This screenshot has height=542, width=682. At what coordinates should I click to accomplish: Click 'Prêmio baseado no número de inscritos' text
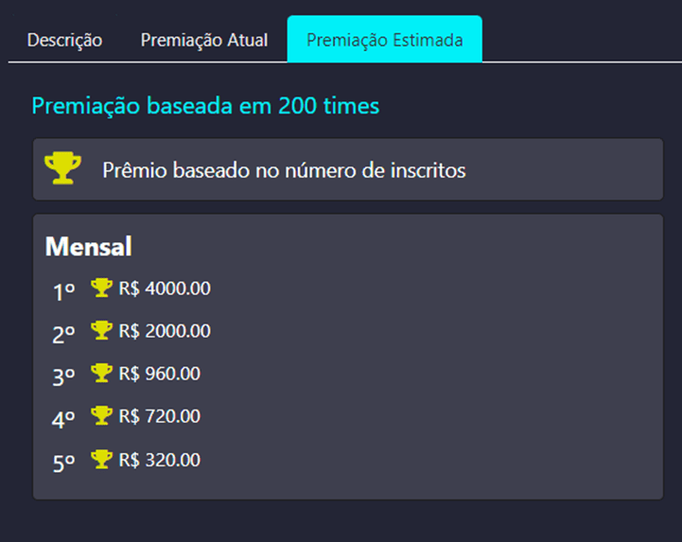[284, 170]
